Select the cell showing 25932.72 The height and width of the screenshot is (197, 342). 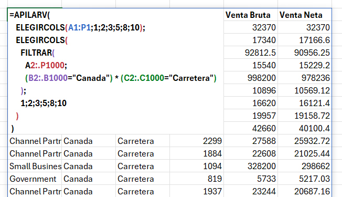pos(305,141)
